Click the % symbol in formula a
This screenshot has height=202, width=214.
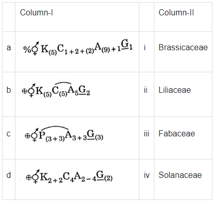tap(27, 50)
